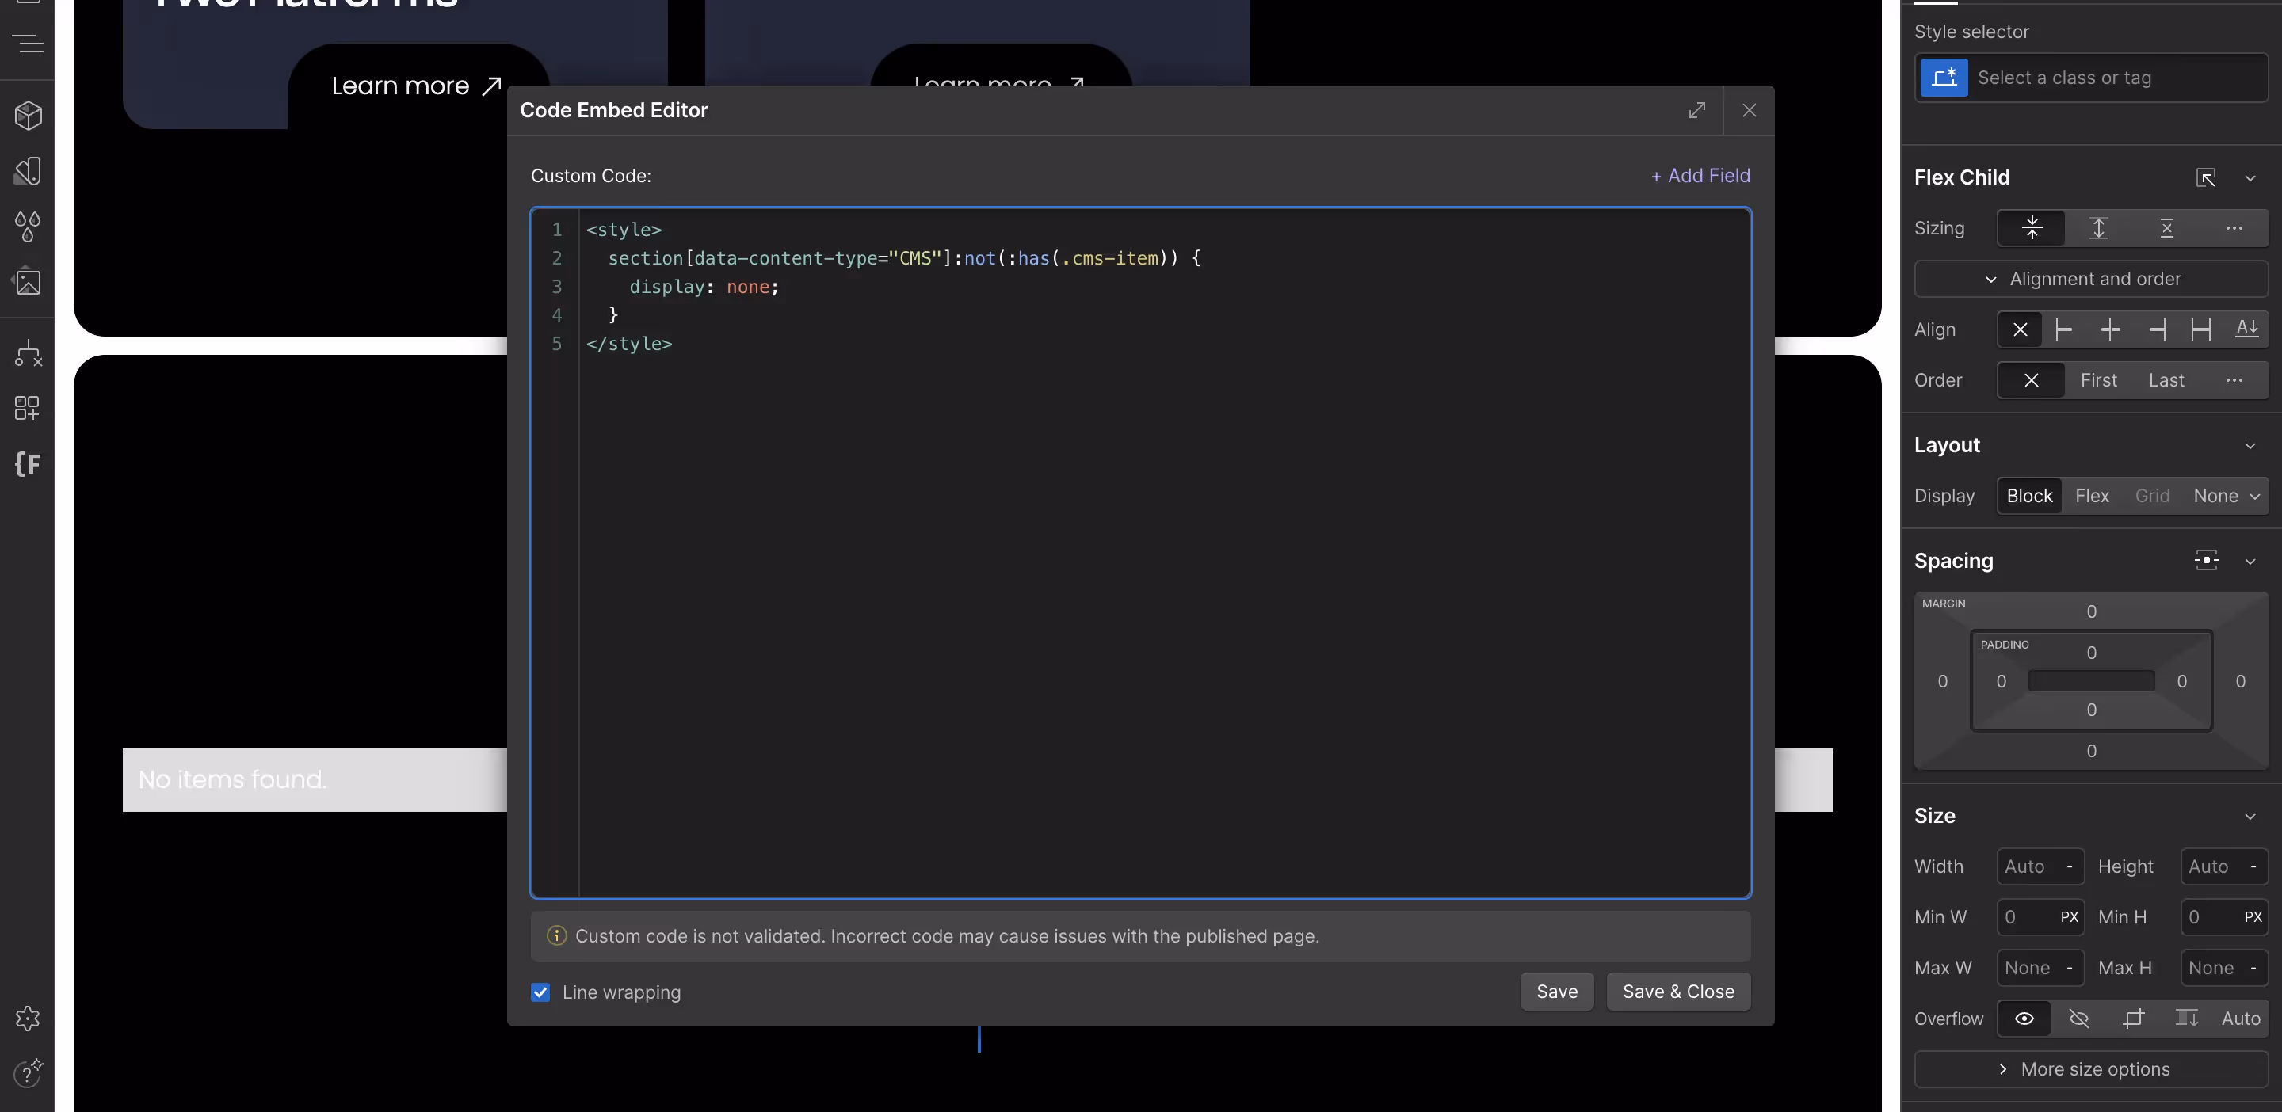The image size is (2282, 1112).
Task: Expand More size options
Action: point(2091,1069)
